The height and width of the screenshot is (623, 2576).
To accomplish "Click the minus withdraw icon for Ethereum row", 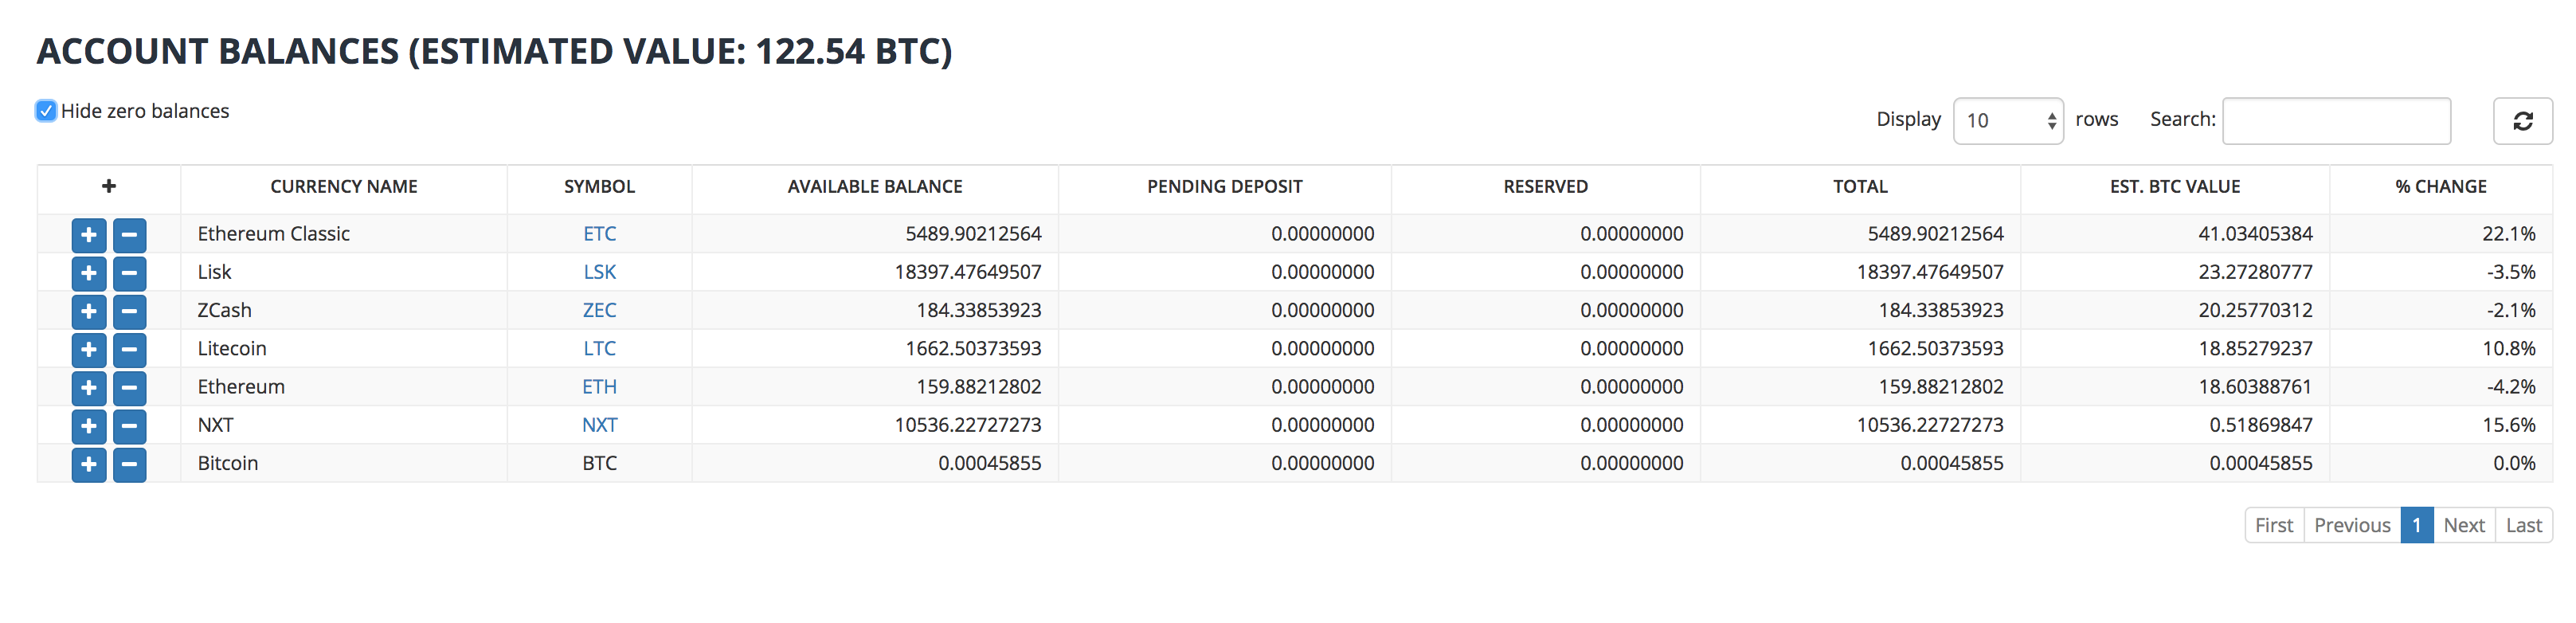I will point(129,388).
